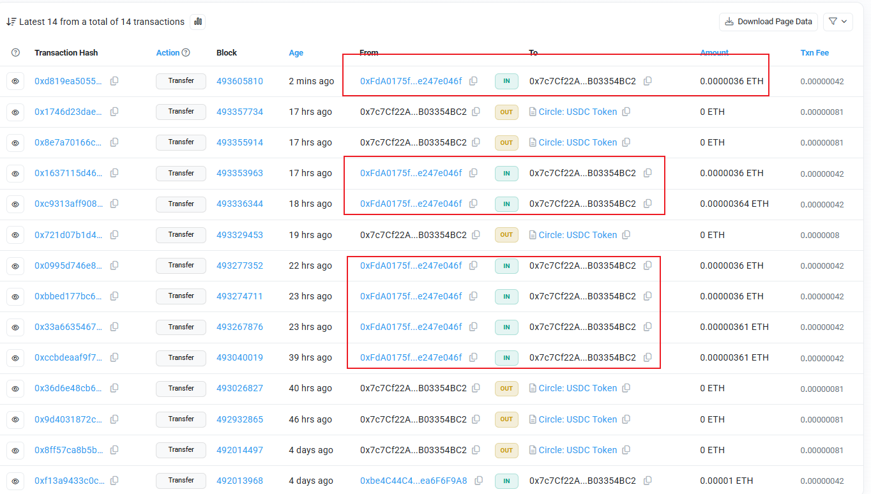
Task: Copy To address in block 493336344 row
Action: click(648, 204)
